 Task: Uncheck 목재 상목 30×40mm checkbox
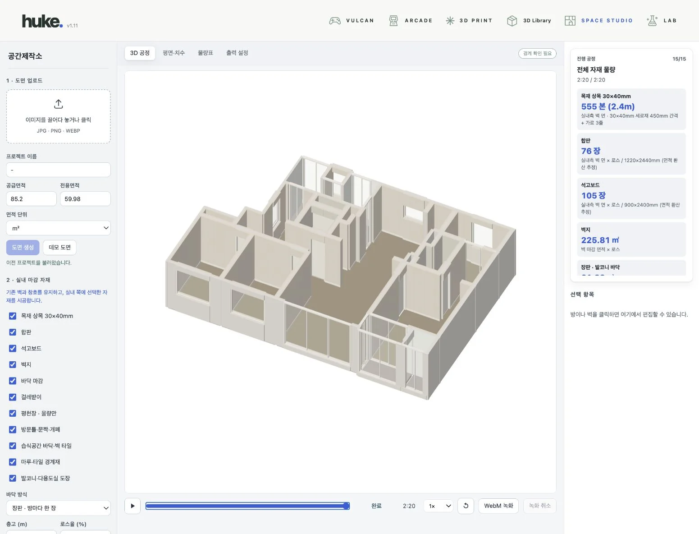pyautogui.click(x=13, y=316)
